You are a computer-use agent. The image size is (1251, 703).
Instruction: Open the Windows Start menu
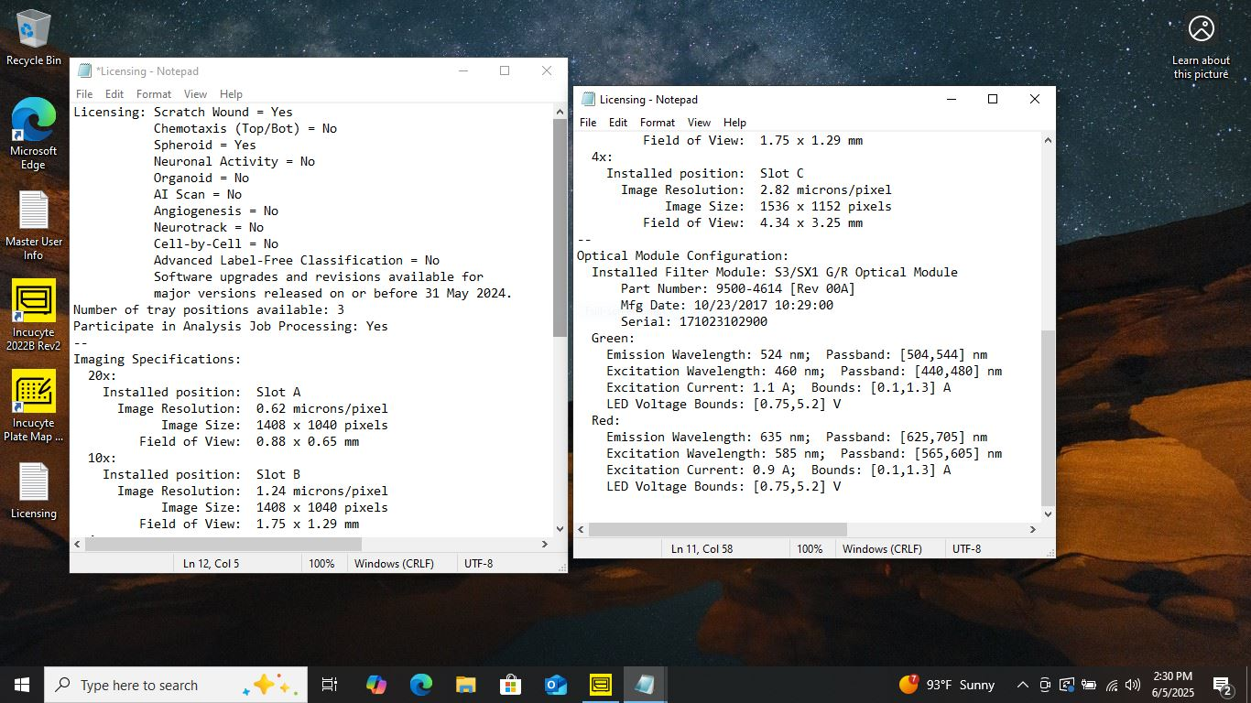22,685
